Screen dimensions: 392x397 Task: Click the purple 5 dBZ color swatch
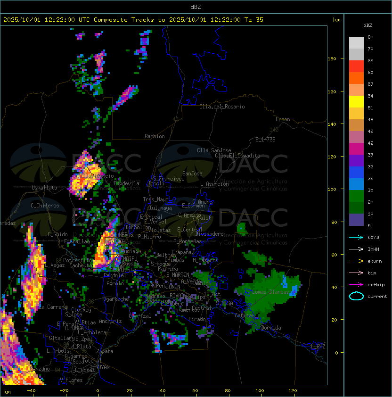pyautogui.click(x=356, y=220)
